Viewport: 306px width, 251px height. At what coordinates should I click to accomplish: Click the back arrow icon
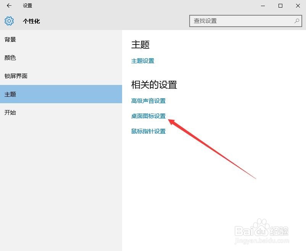8,6
